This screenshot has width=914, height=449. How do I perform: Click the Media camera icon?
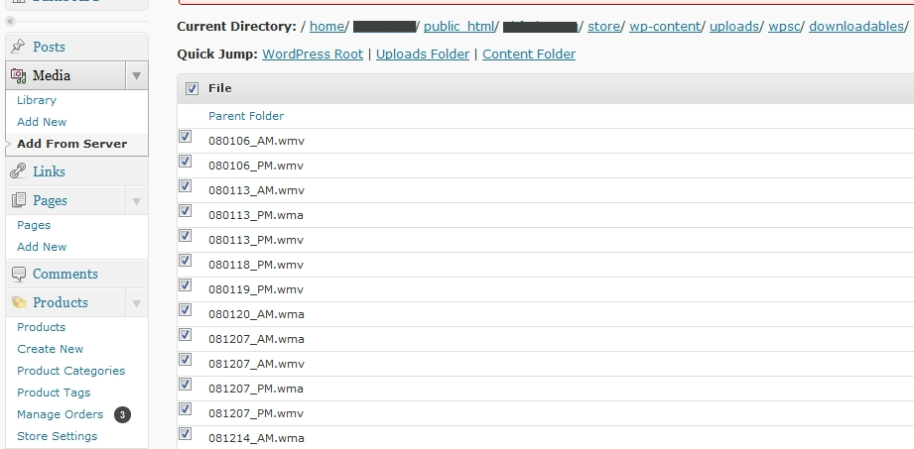point(18,75)
